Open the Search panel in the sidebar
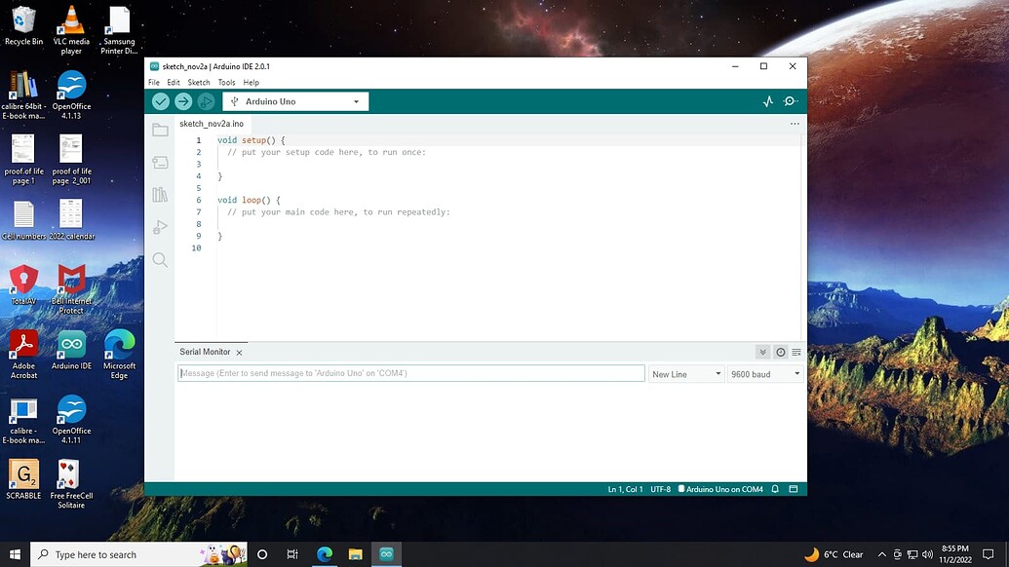This screenshot has width=1009, height=567. (x=159, y=260)
